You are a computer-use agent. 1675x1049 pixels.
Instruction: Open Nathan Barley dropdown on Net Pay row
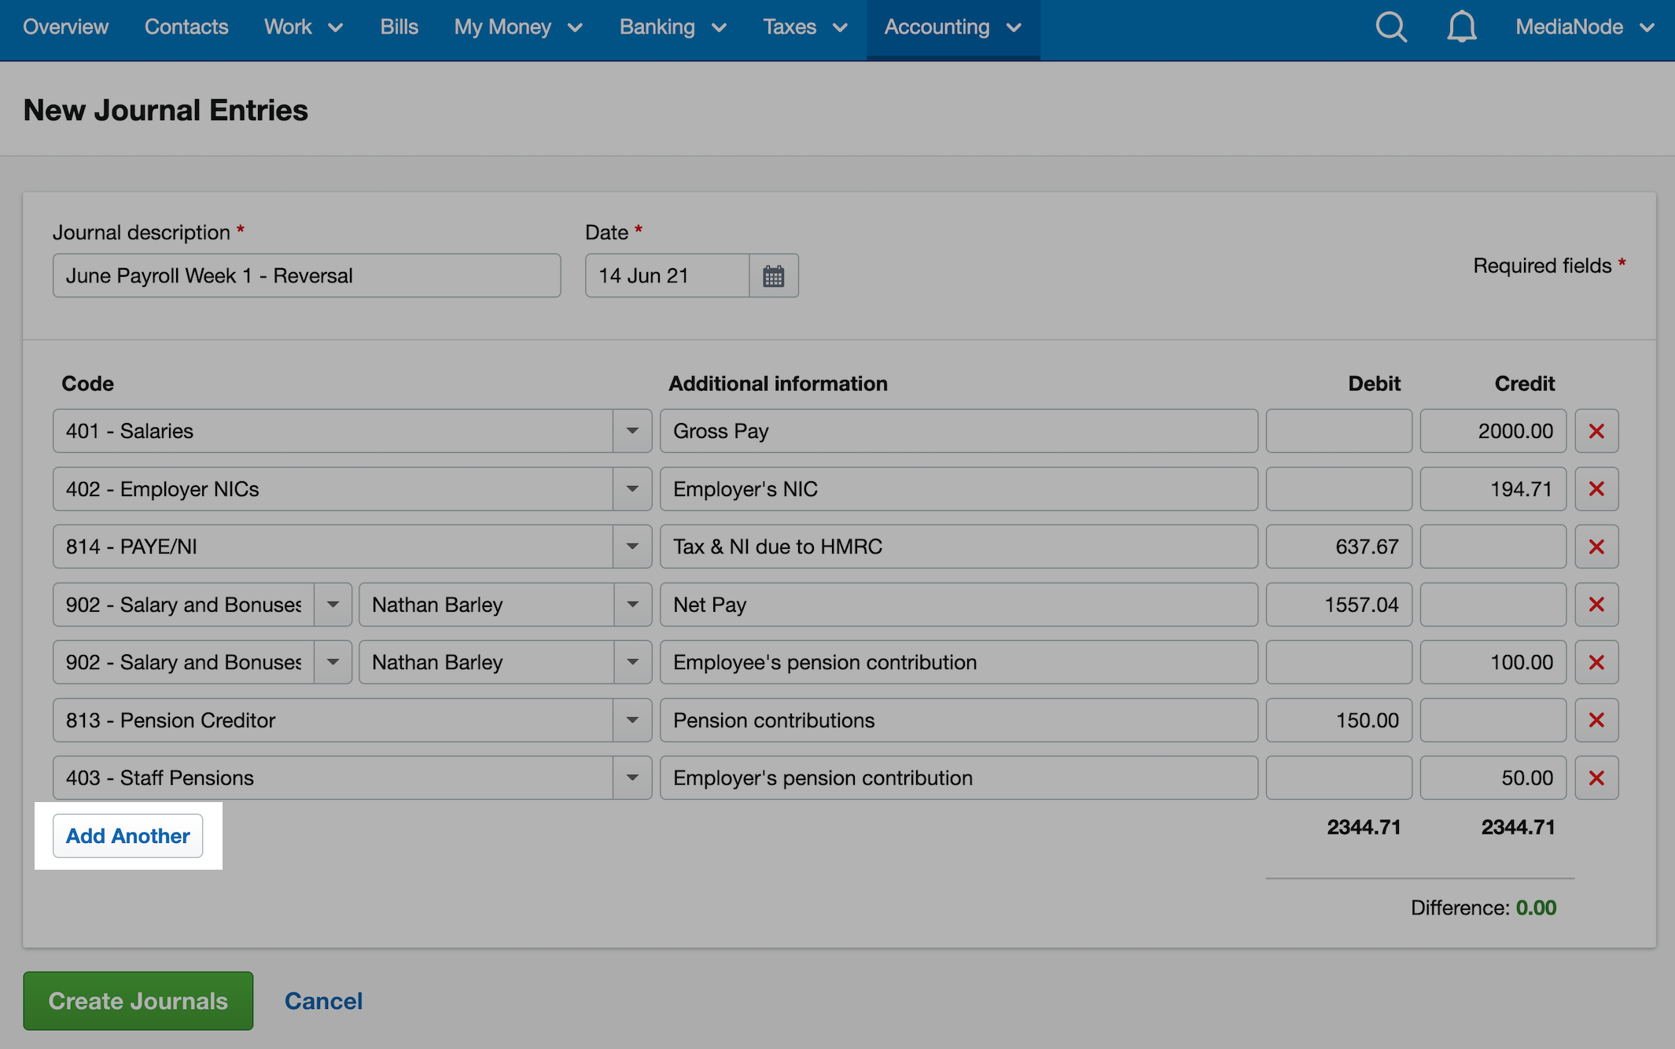point(632,605)
